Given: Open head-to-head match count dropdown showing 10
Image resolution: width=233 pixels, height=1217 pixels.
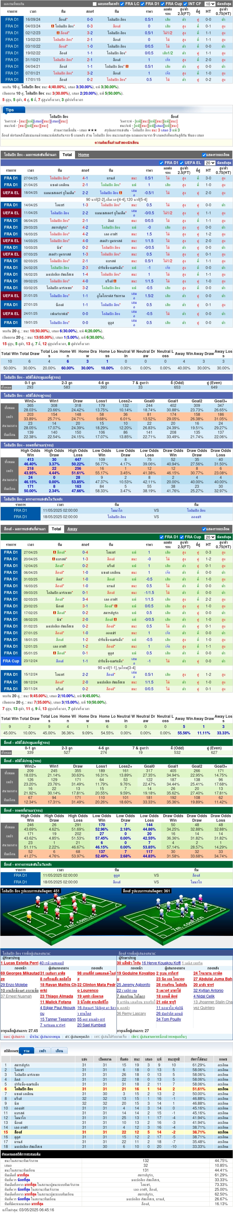Looking at the screenshot, I should [x=210, y=4].
